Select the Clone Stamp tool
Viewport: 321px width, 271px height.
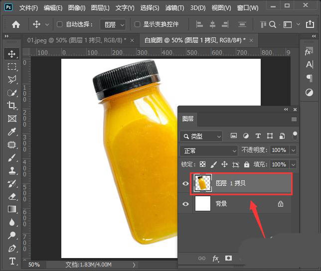[12, 170]
